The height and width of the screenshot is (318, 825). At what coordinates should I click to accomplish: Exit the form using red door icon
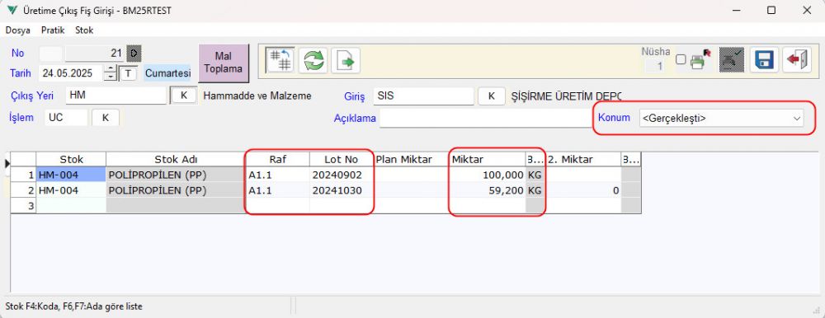(x=797, y=60)
